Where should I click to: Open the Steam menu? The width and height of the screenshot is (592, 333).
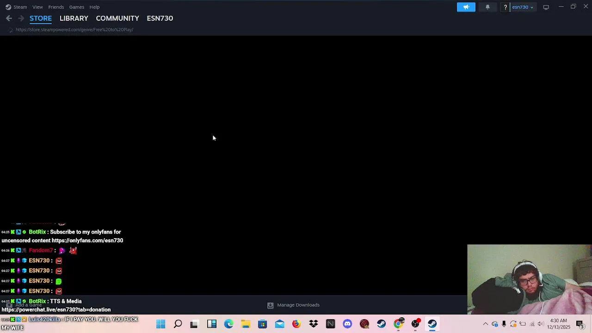(x=16, y=7)
